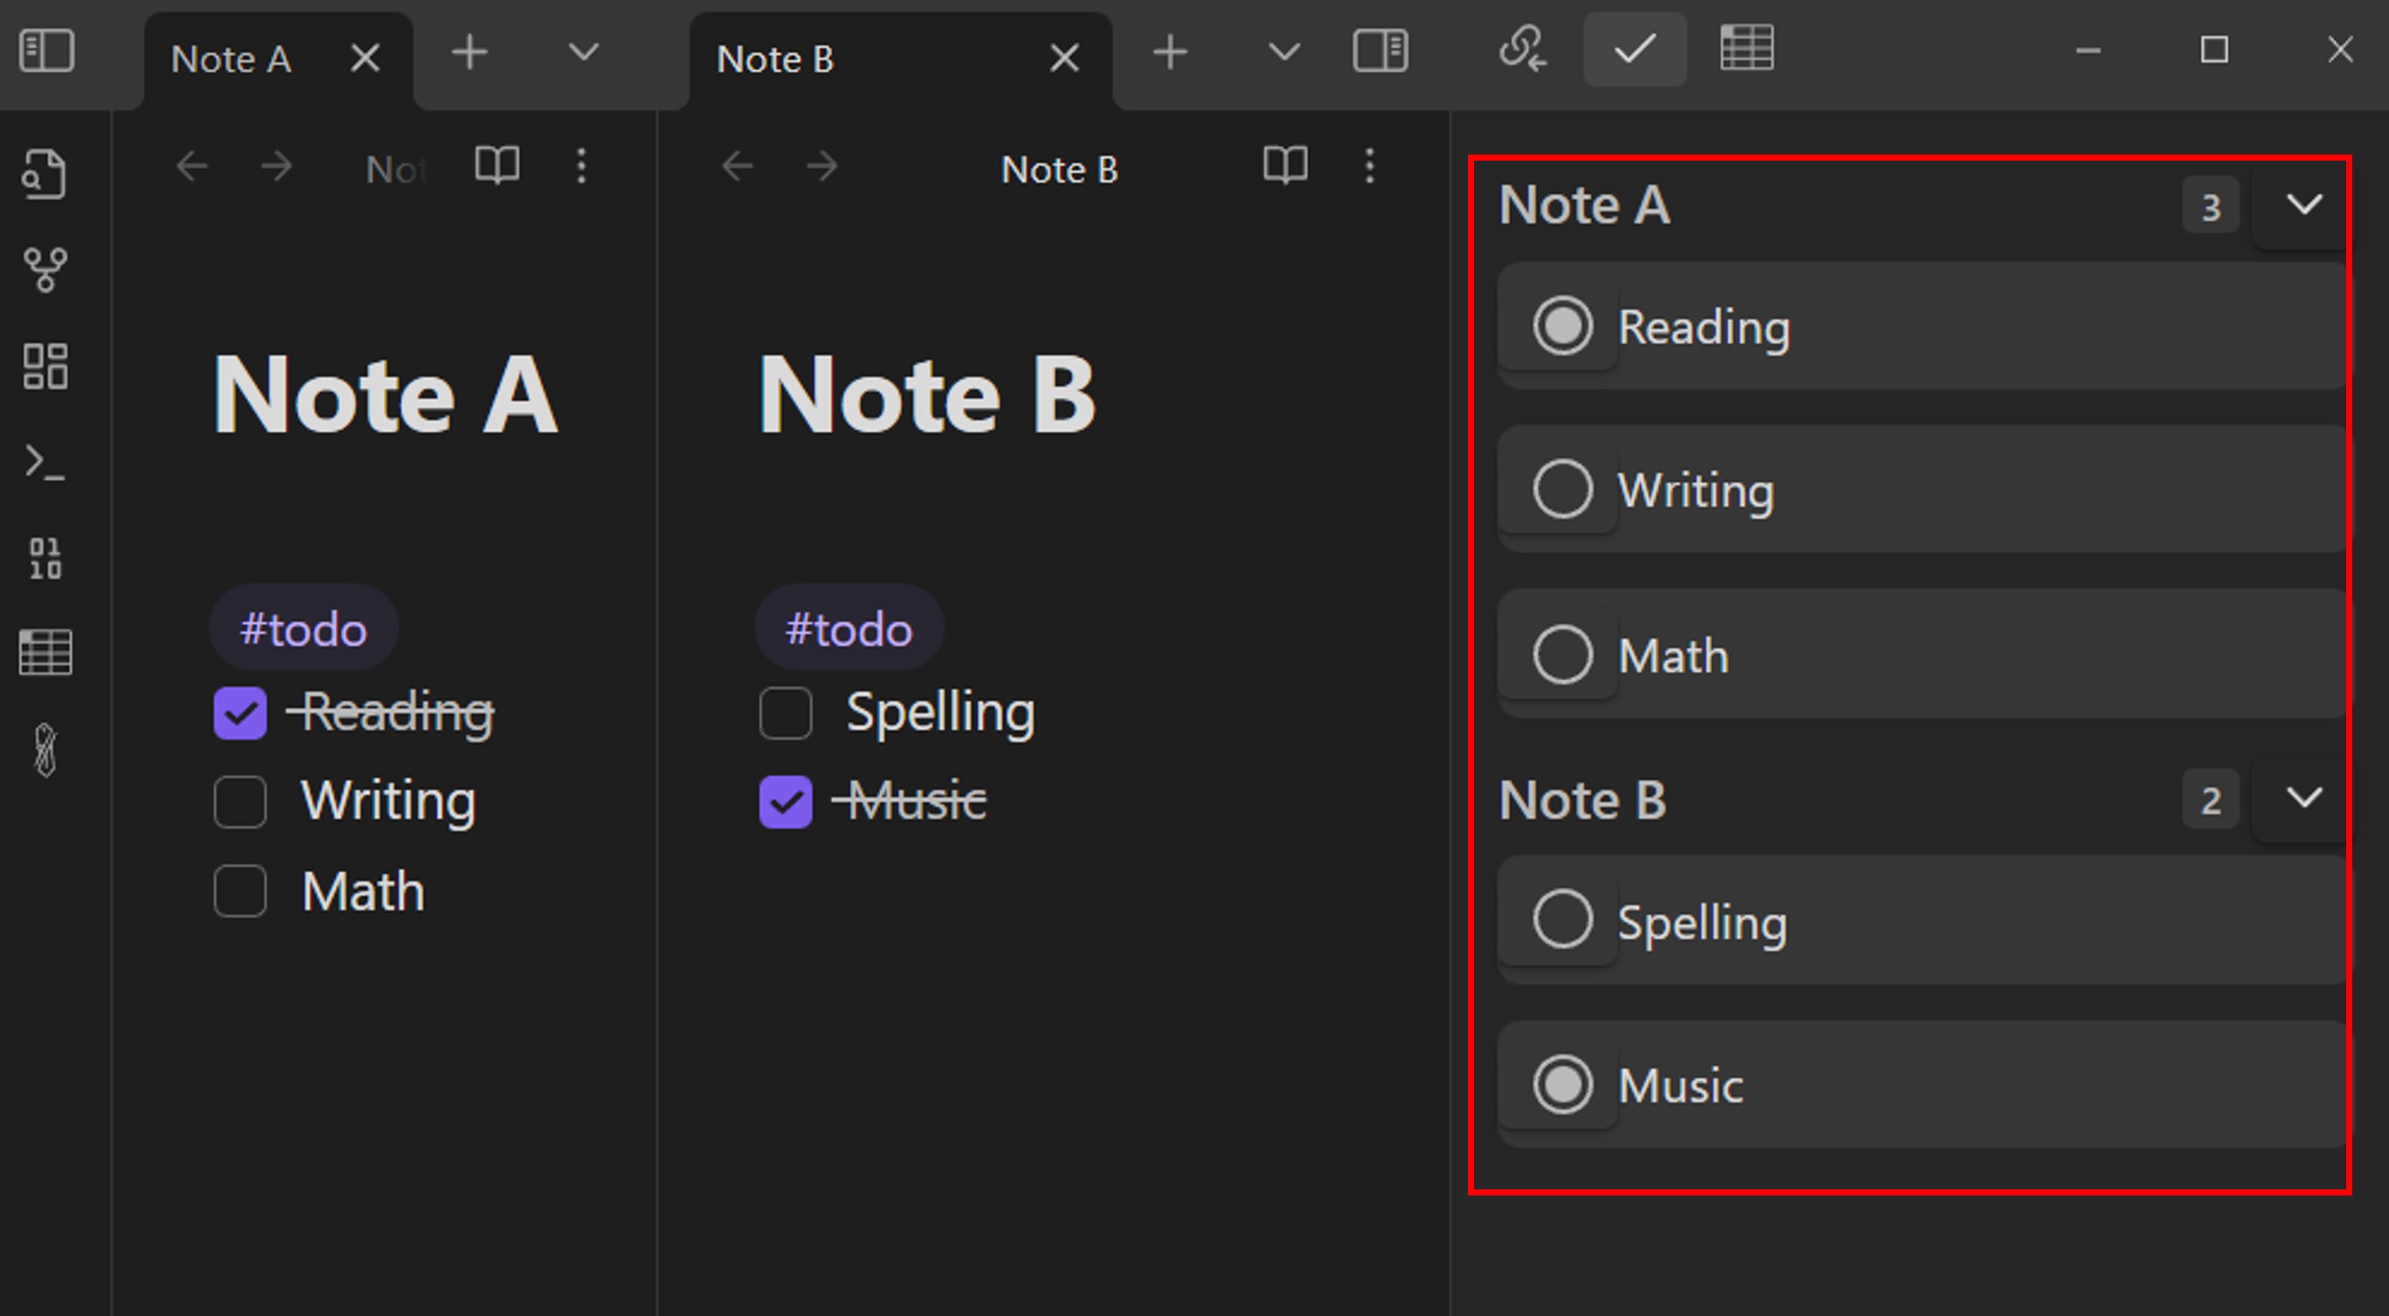This screenshot has height=1316, width=2389.
Task: Switch to the Note A tab
Action: tap(278, 60)
